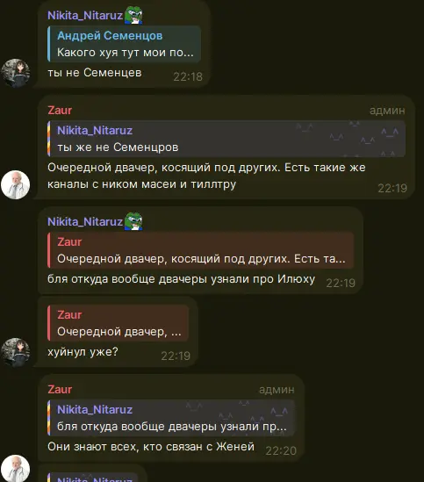Open Zaur's profile from the red name in the 22:19 message
Image resolution: width=424 pixels, height=482 pixels.
pyautogui.click(x=60, y=110)
